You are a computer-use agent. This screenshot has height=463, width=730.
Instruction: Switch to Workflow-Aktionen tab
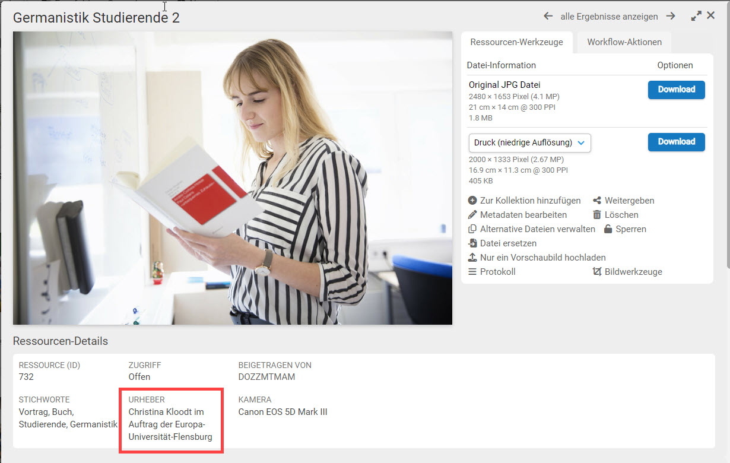click(624, 42)
